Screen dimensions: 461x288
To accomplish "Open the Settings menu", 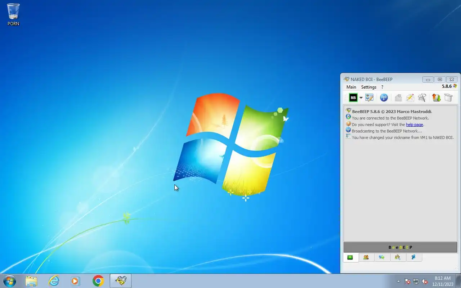I will [369, 87].
